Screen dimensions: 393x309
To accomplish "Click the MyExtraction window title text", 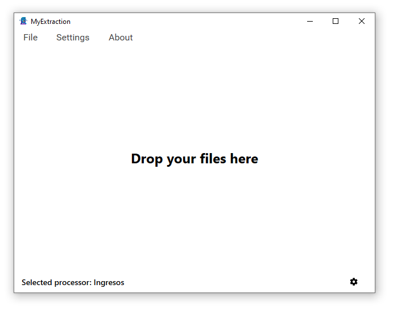I will [51, 22].
